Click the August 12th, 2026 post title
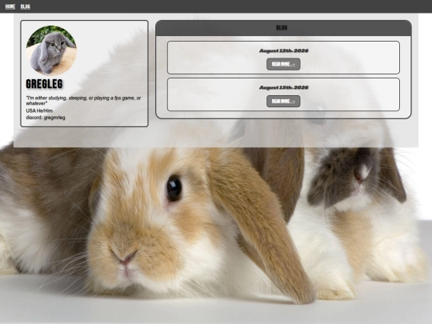Viewport: 432px width, 324px height. [283, 50]
